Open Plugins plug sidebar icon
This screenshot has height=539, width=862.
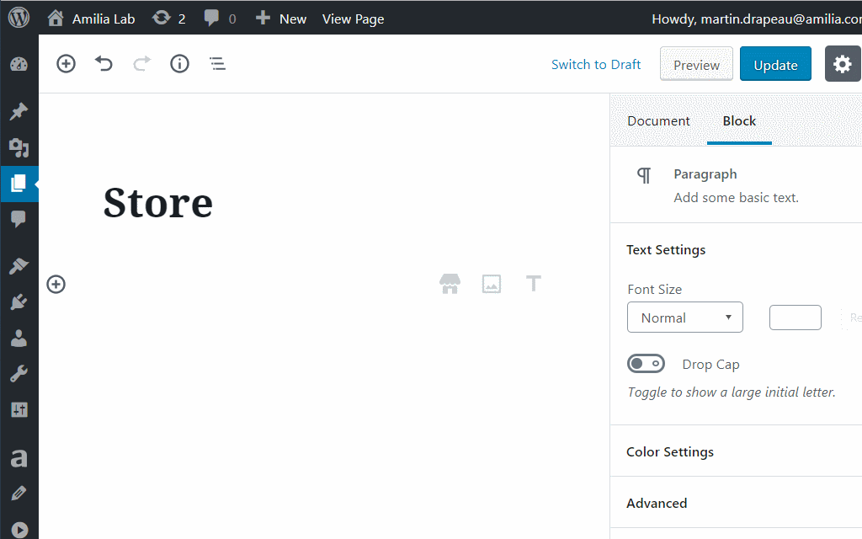pos(19,302)
